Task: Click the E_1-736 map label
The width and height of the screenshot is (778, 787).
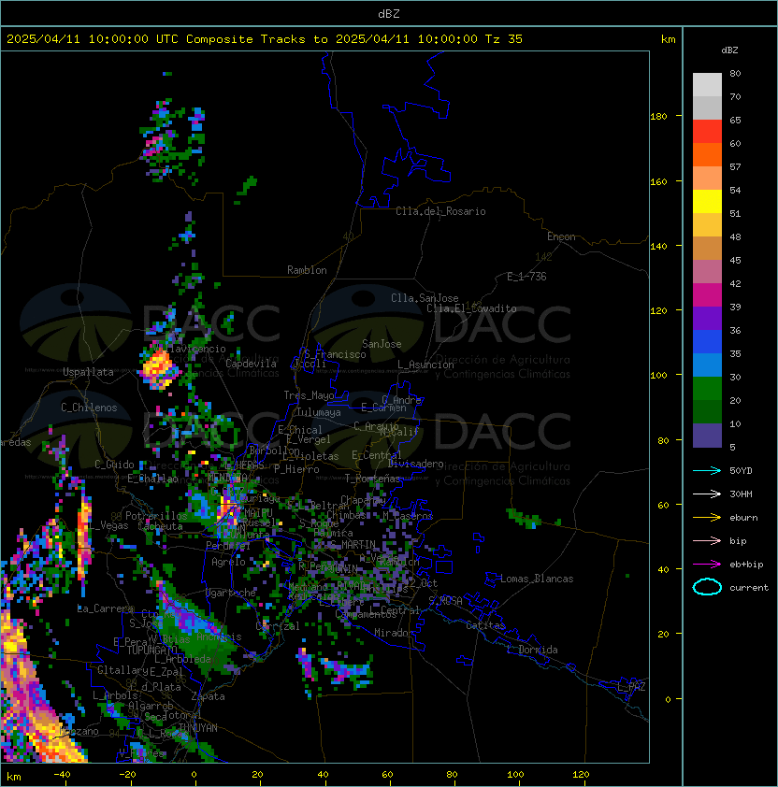Action: coord(526,277)
